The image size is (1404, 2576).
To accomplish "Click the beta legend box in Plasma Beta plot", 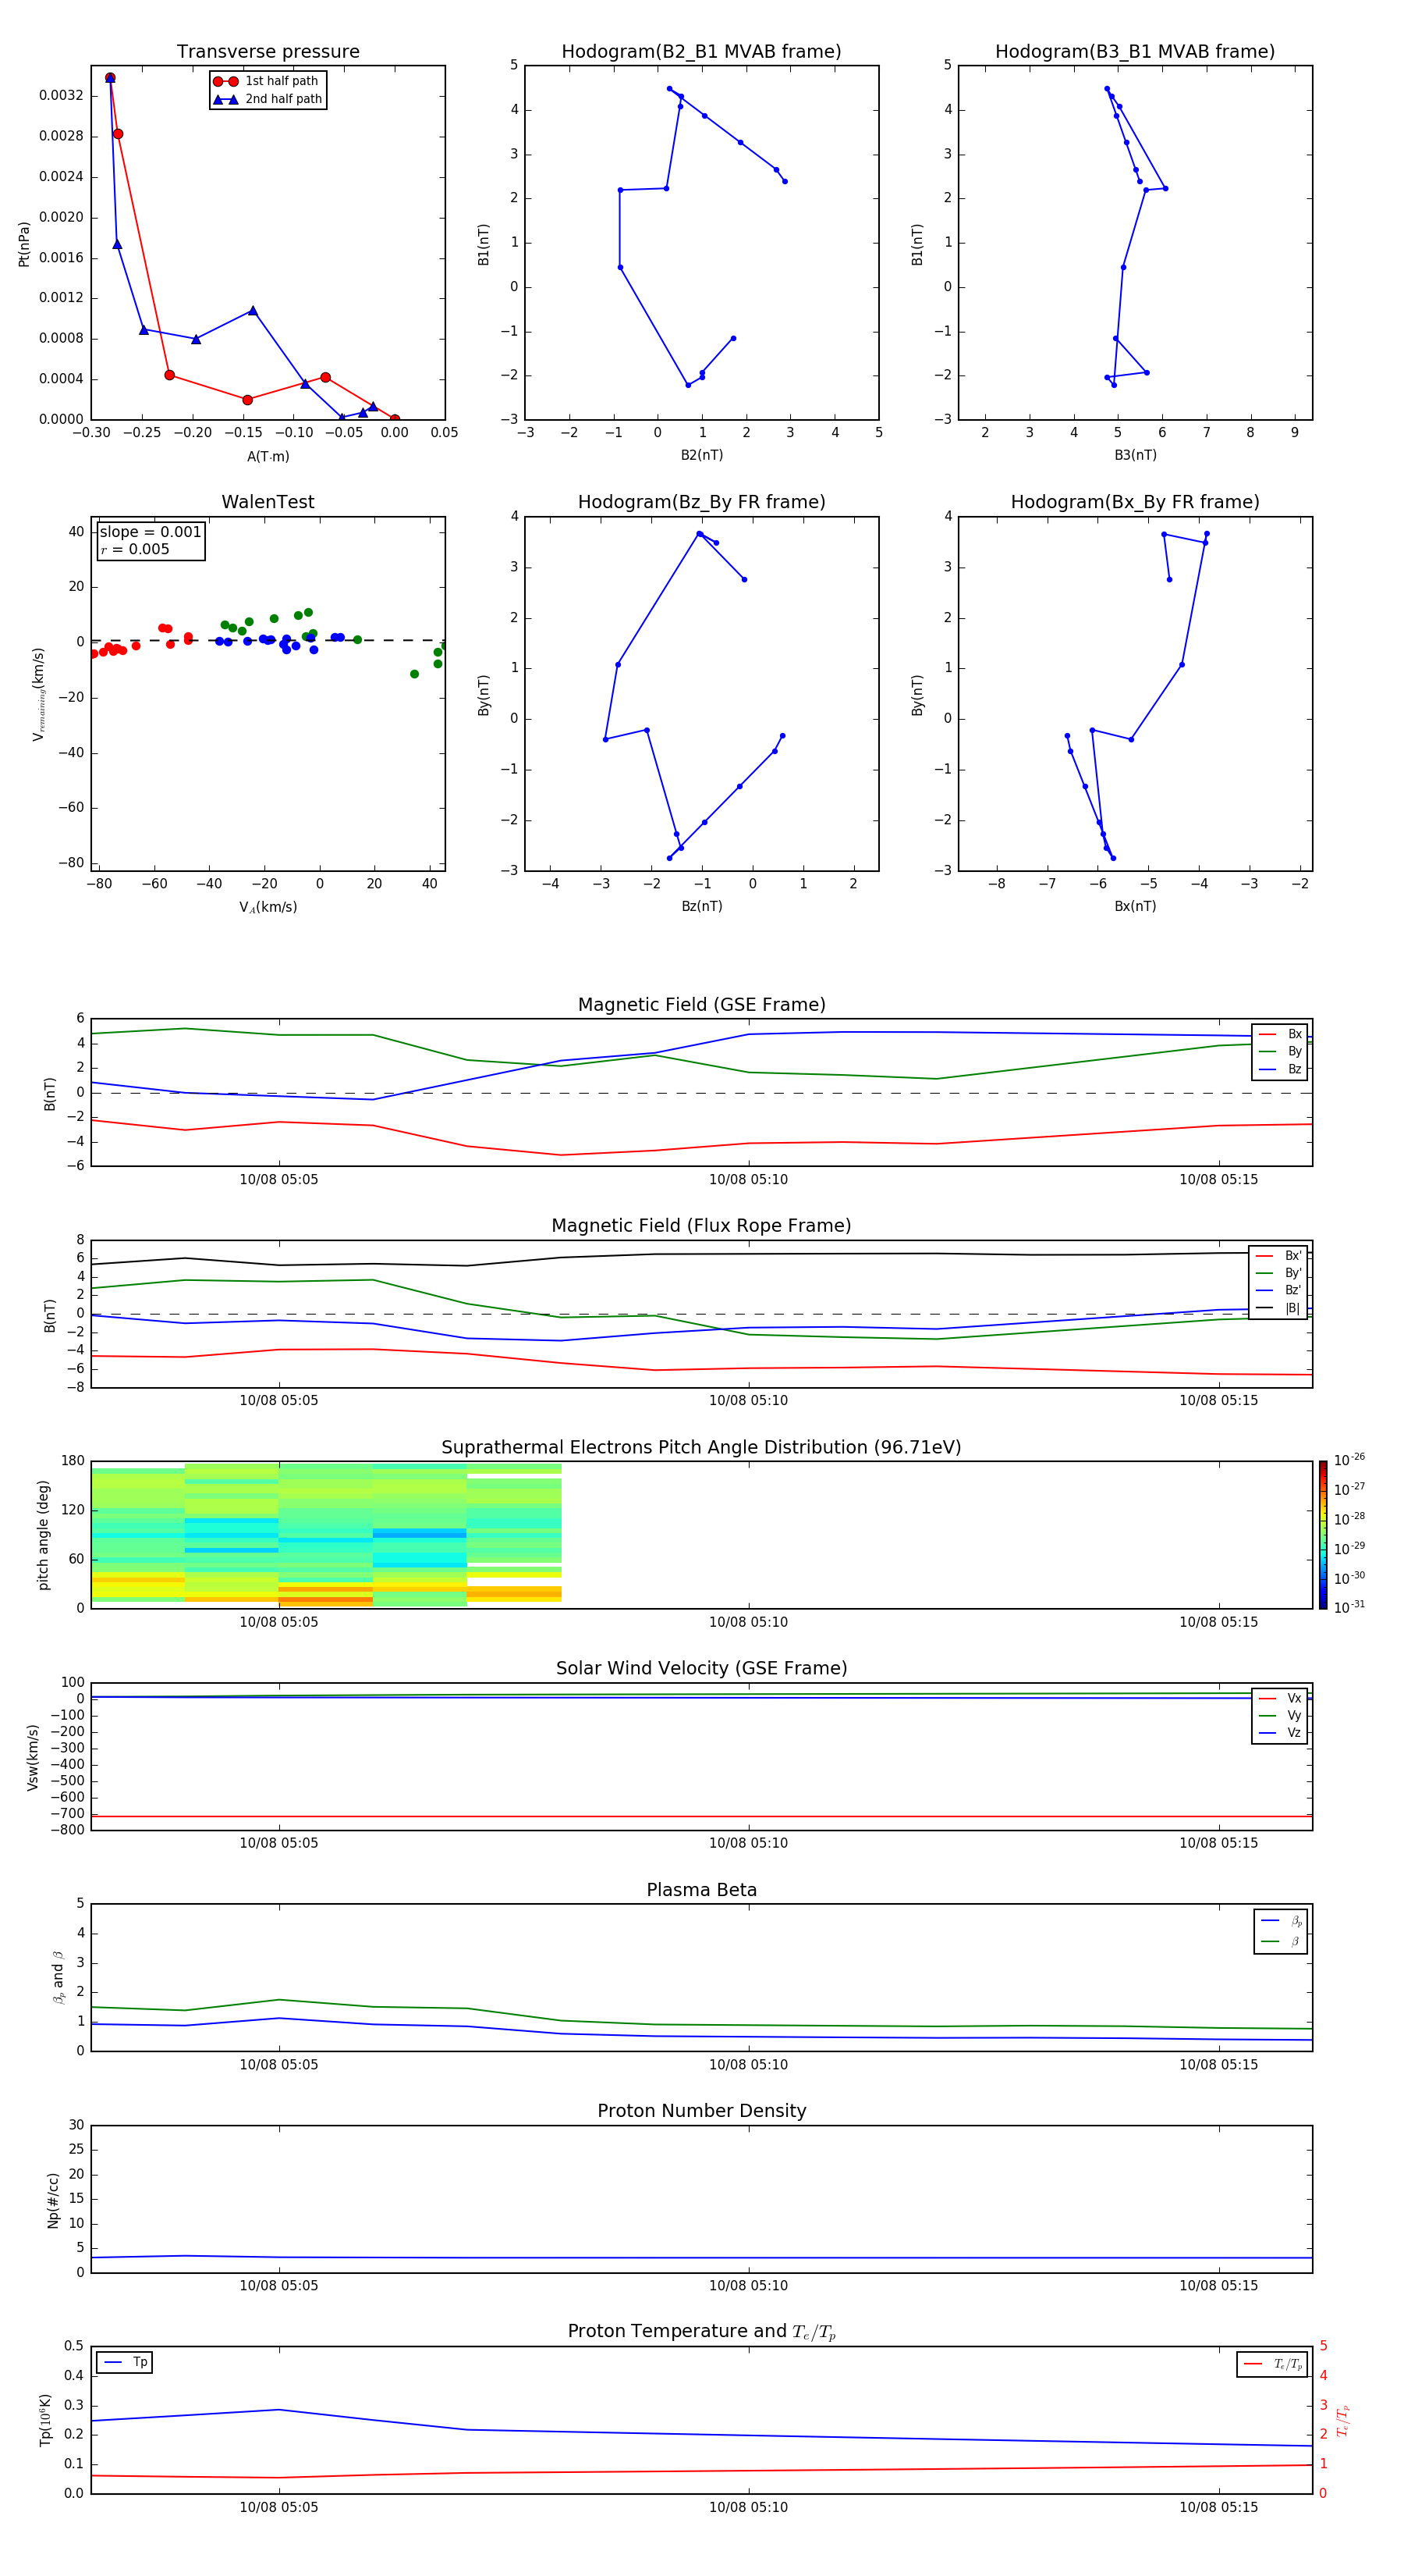I will [x=1280, y=1932].
